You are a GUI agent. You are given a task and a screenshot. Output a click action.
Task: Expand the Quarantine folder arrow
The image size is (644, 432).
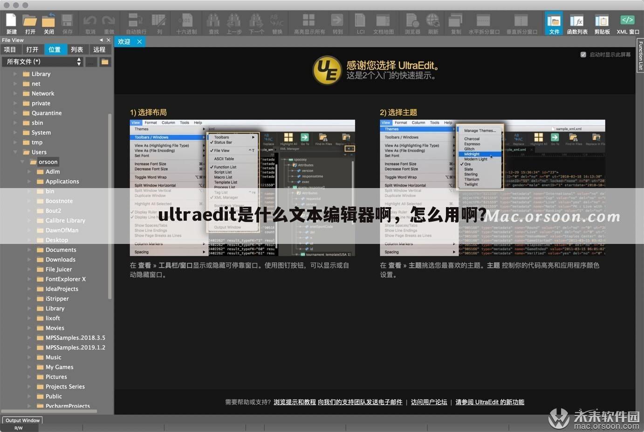(x=15, y=113)
